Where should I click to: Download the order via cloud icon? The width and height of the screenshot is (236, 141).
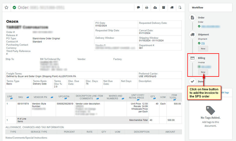tap(155, 7)
